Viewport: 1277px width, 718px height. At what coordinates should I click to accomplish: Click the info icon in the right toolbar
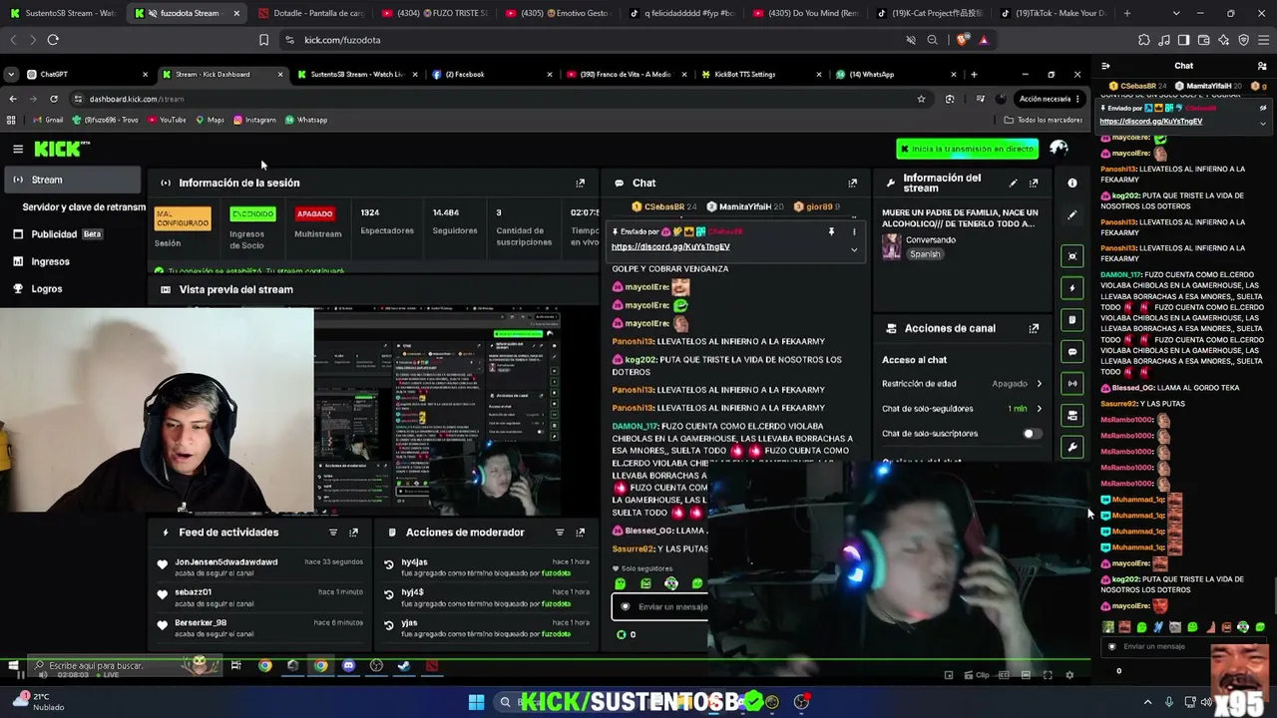tap(1072, 183)
